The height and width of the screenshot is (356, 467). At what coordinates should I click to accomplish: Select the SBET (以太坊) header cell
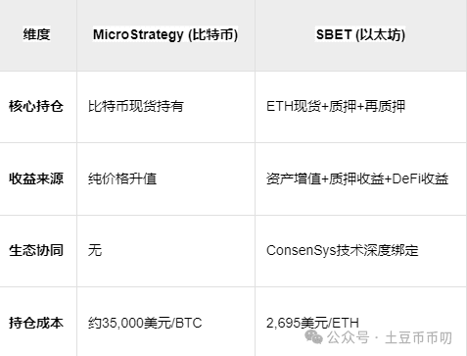click(360, 34)
